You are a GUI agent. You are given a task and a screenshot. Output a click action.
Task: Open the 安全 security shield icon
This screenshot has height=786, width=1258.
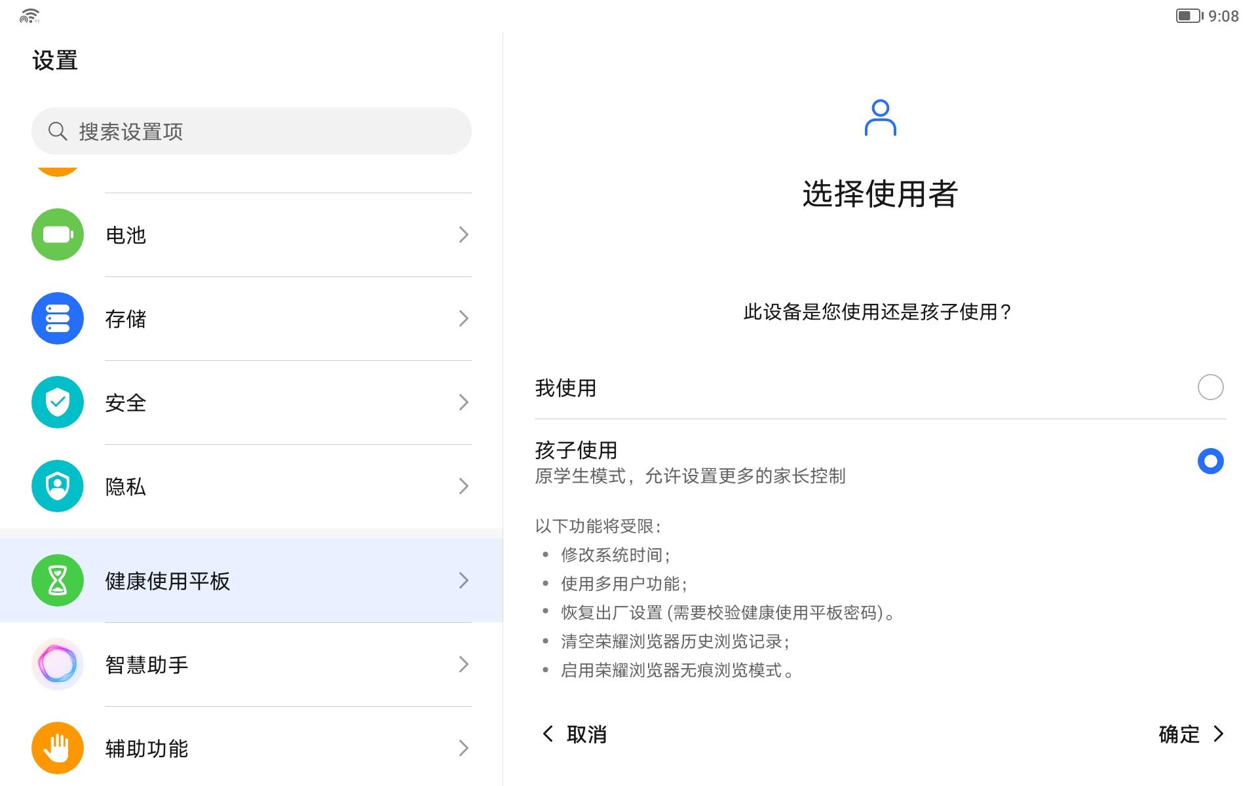pos(57,403)
